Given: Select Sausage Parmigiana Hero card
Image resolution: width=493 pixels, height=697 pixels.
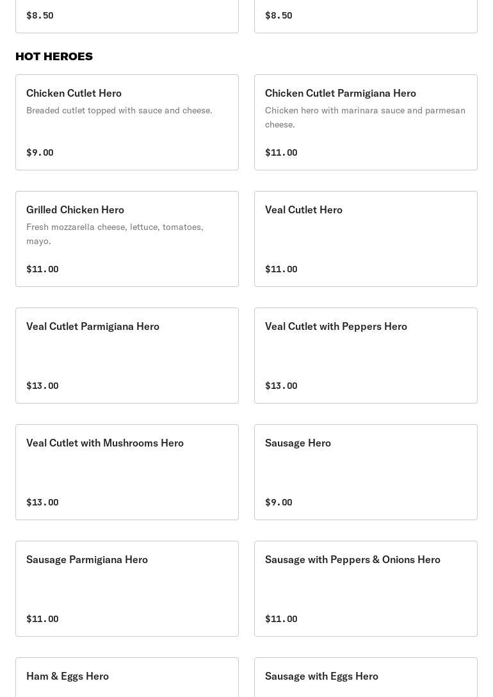Looking at the screenshot, I should click(x=127, y=589).
